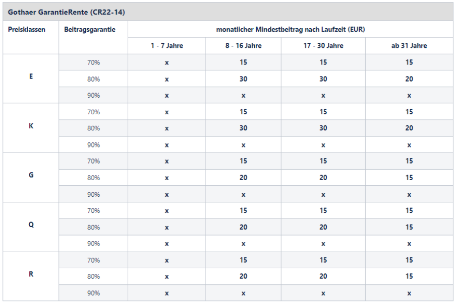The width and height of the screenshot is (454, 304).
Task: Click value 15 for class R 70% ab 31 Jahre
Action: [409, 260]
